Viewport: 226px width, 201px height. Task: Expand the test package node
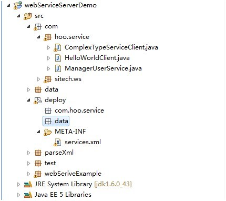28,163
